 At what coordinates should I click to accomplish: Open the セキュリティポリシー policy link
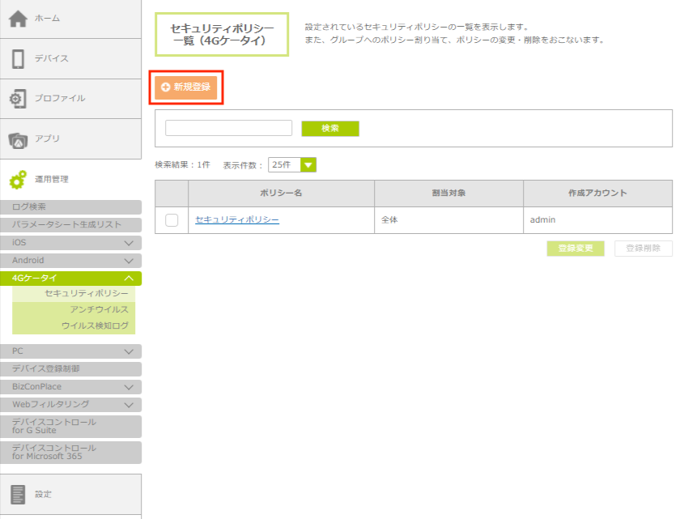click(237, 220)
